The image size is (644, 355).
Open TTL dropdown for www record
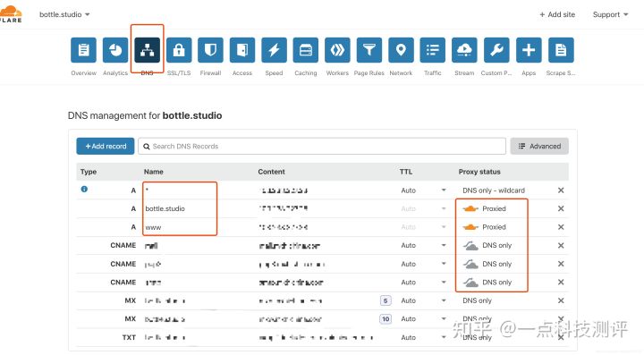[x=444, y=227]
